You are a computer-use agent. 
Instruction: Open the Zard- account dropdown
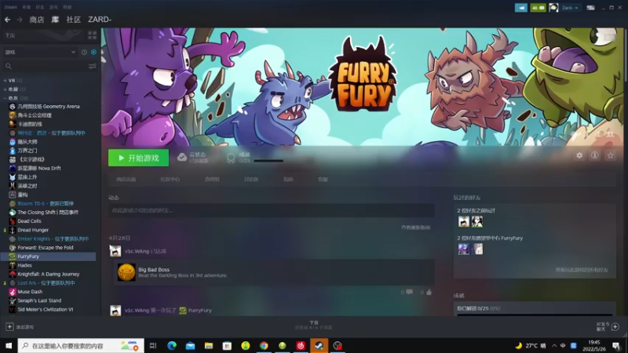(x=570, y=8)
